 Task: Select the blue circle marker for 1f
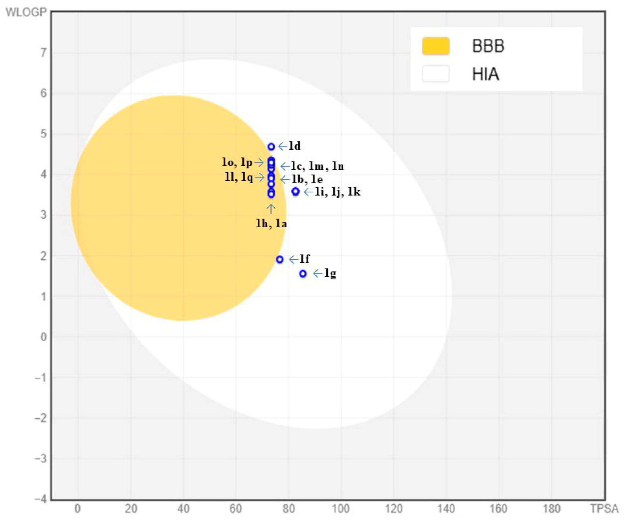279,259
